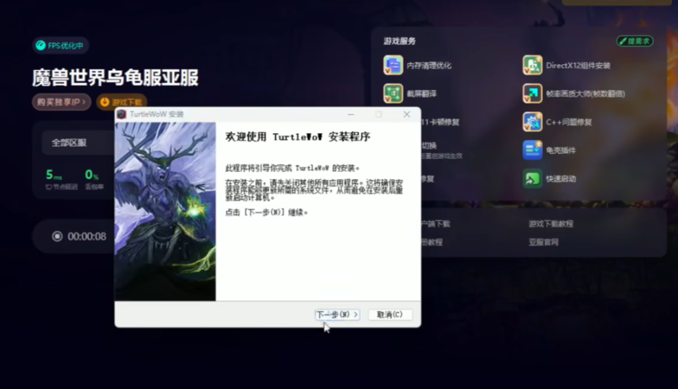Image resolution: width=678 pixels, height=389 pixels.
Task: Open 亚服官网 link
Action: (544, 242)
